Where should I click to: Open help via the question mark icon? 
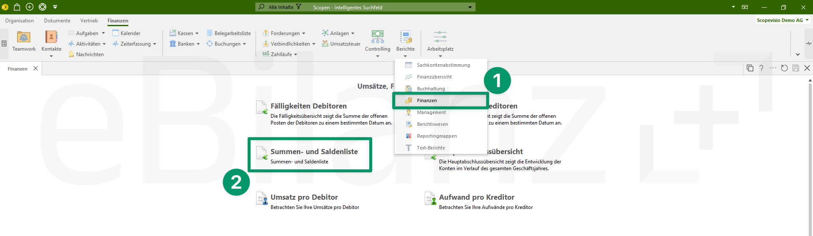(761, 68)
